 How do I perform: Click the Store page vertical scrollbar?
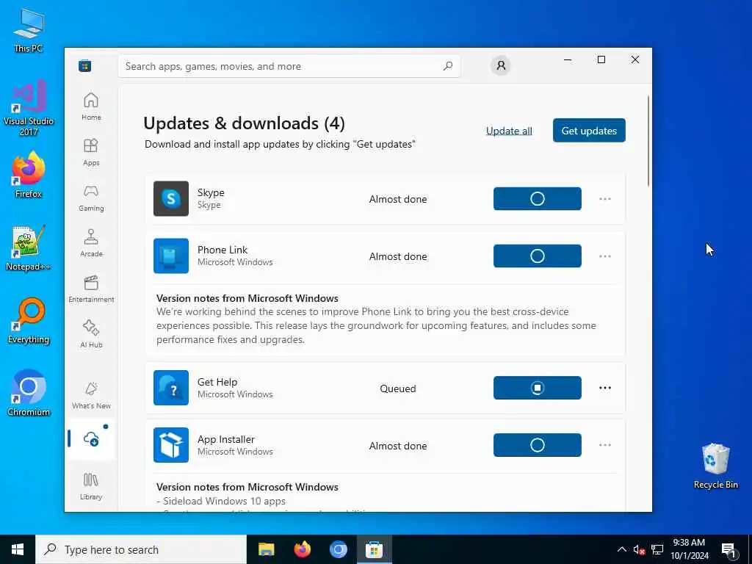click(648, 140)
